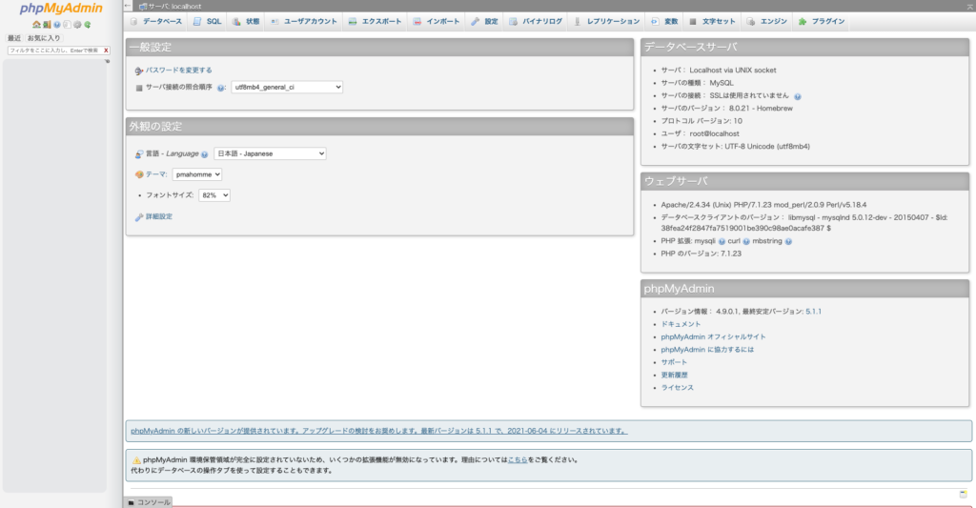Switch to the 設定 tab
The width and height of the screenshot is (976, 508).
click(483, 21)
